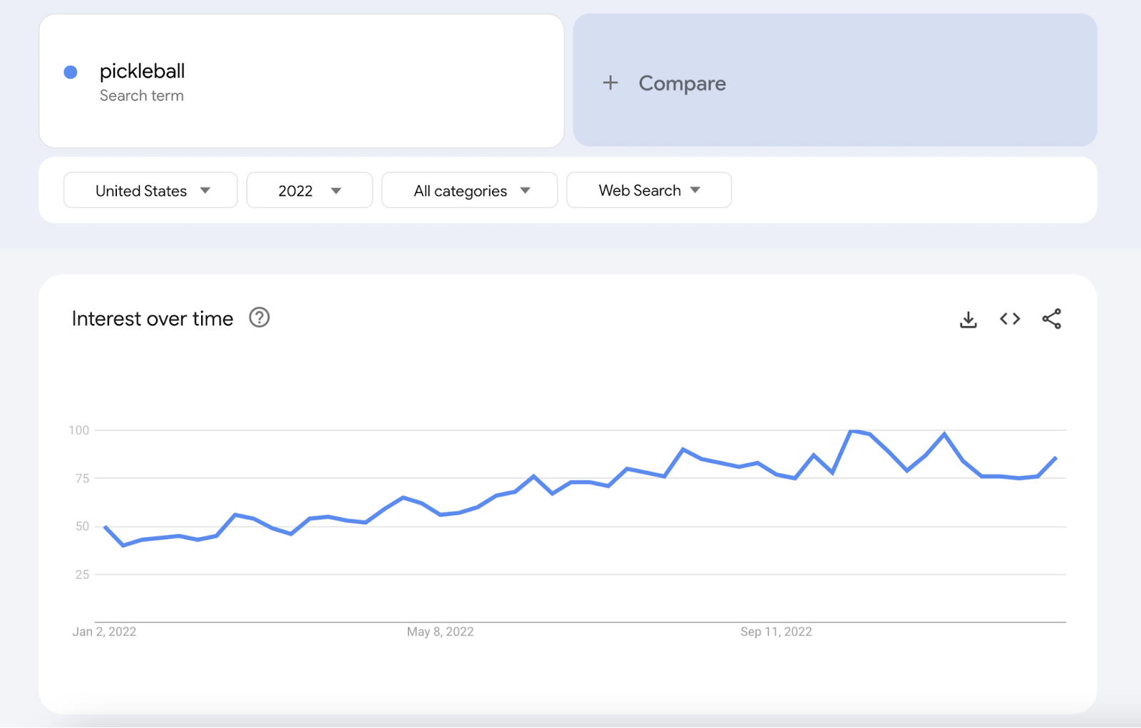Click the blue color dot beside pickleball
The image size is (1141, 728).
[69, 71]
